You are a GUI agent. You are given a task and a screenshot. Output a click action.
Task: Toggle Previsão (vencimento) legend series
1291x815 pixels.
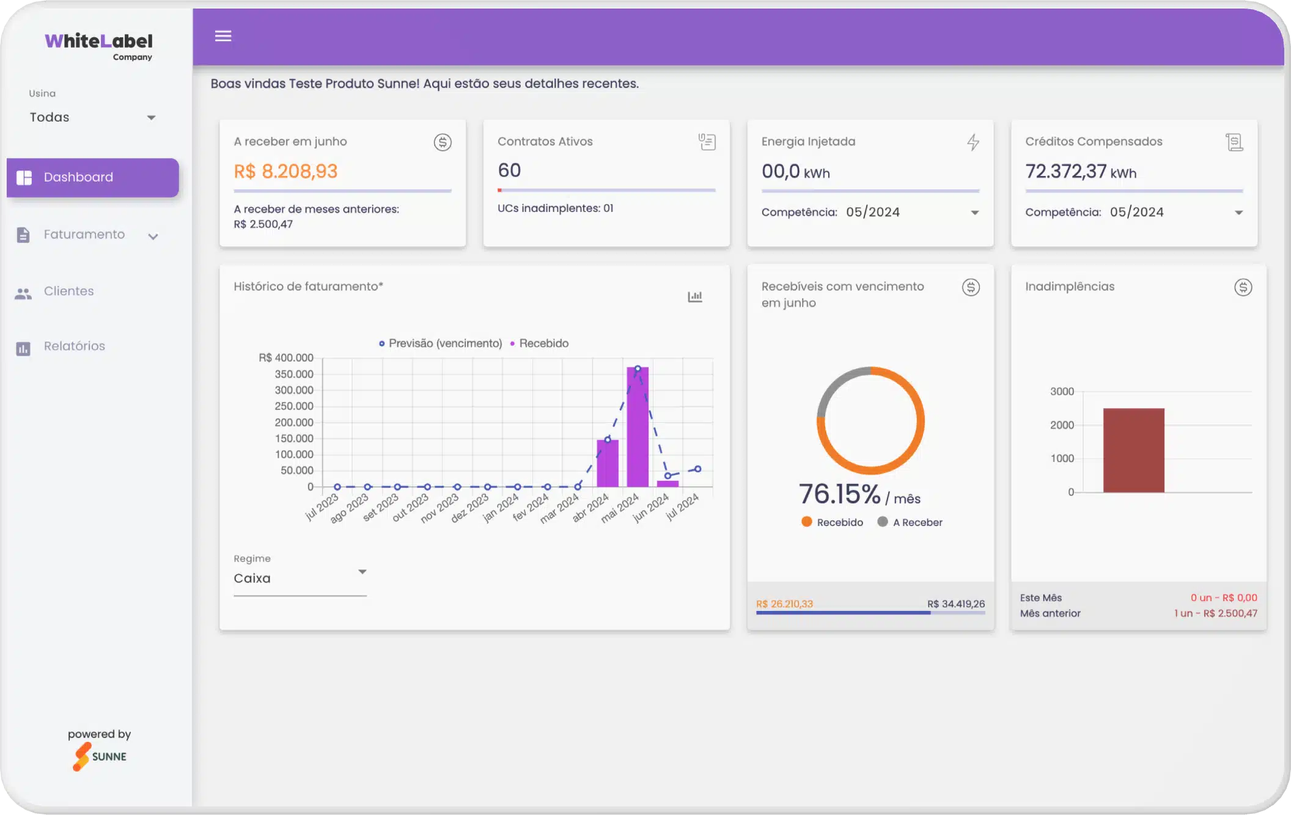click(440, 343)
